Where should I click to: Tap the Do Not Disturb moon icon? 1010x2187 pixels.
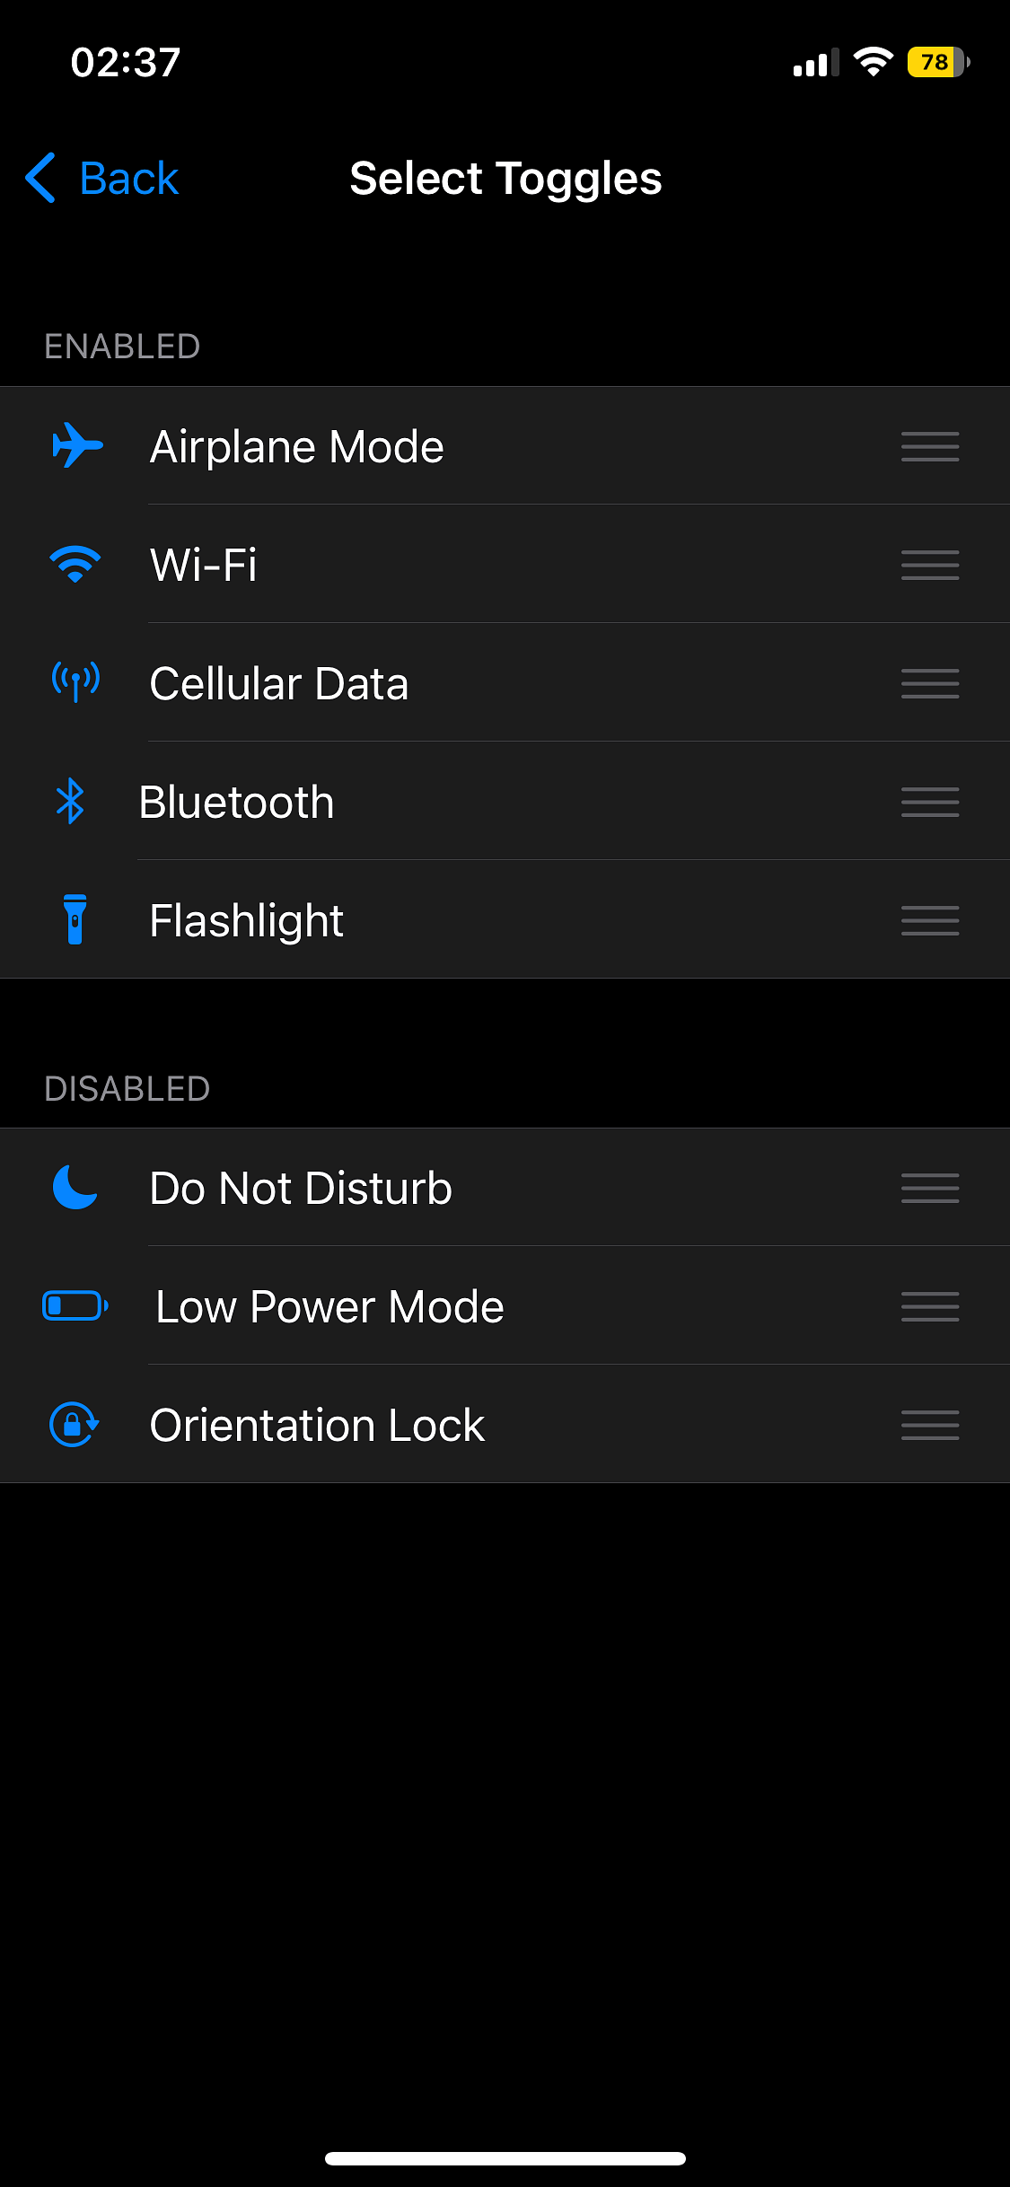click(75, 1187)
